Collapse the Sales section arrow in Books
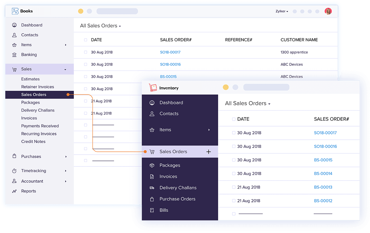The width and height of the screenshot is (370, 233). (x=65, y=70)
